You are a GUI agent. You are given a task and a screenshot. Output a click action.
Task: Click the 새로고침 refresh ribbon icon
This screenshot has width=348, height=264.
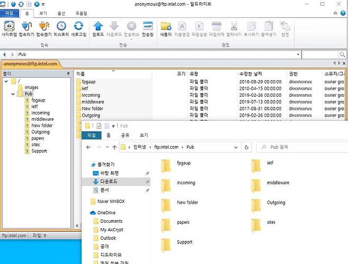79,29
